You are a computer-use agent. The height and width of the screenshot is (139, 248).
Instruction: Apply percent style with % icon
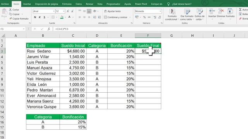(x=145, y=17)
